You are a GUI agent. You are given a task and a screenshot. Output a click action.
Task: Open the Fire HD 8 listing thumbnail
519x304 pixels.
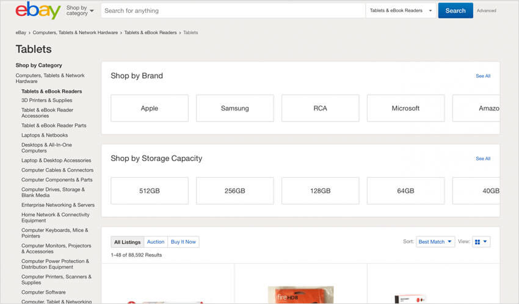point(300,294)
